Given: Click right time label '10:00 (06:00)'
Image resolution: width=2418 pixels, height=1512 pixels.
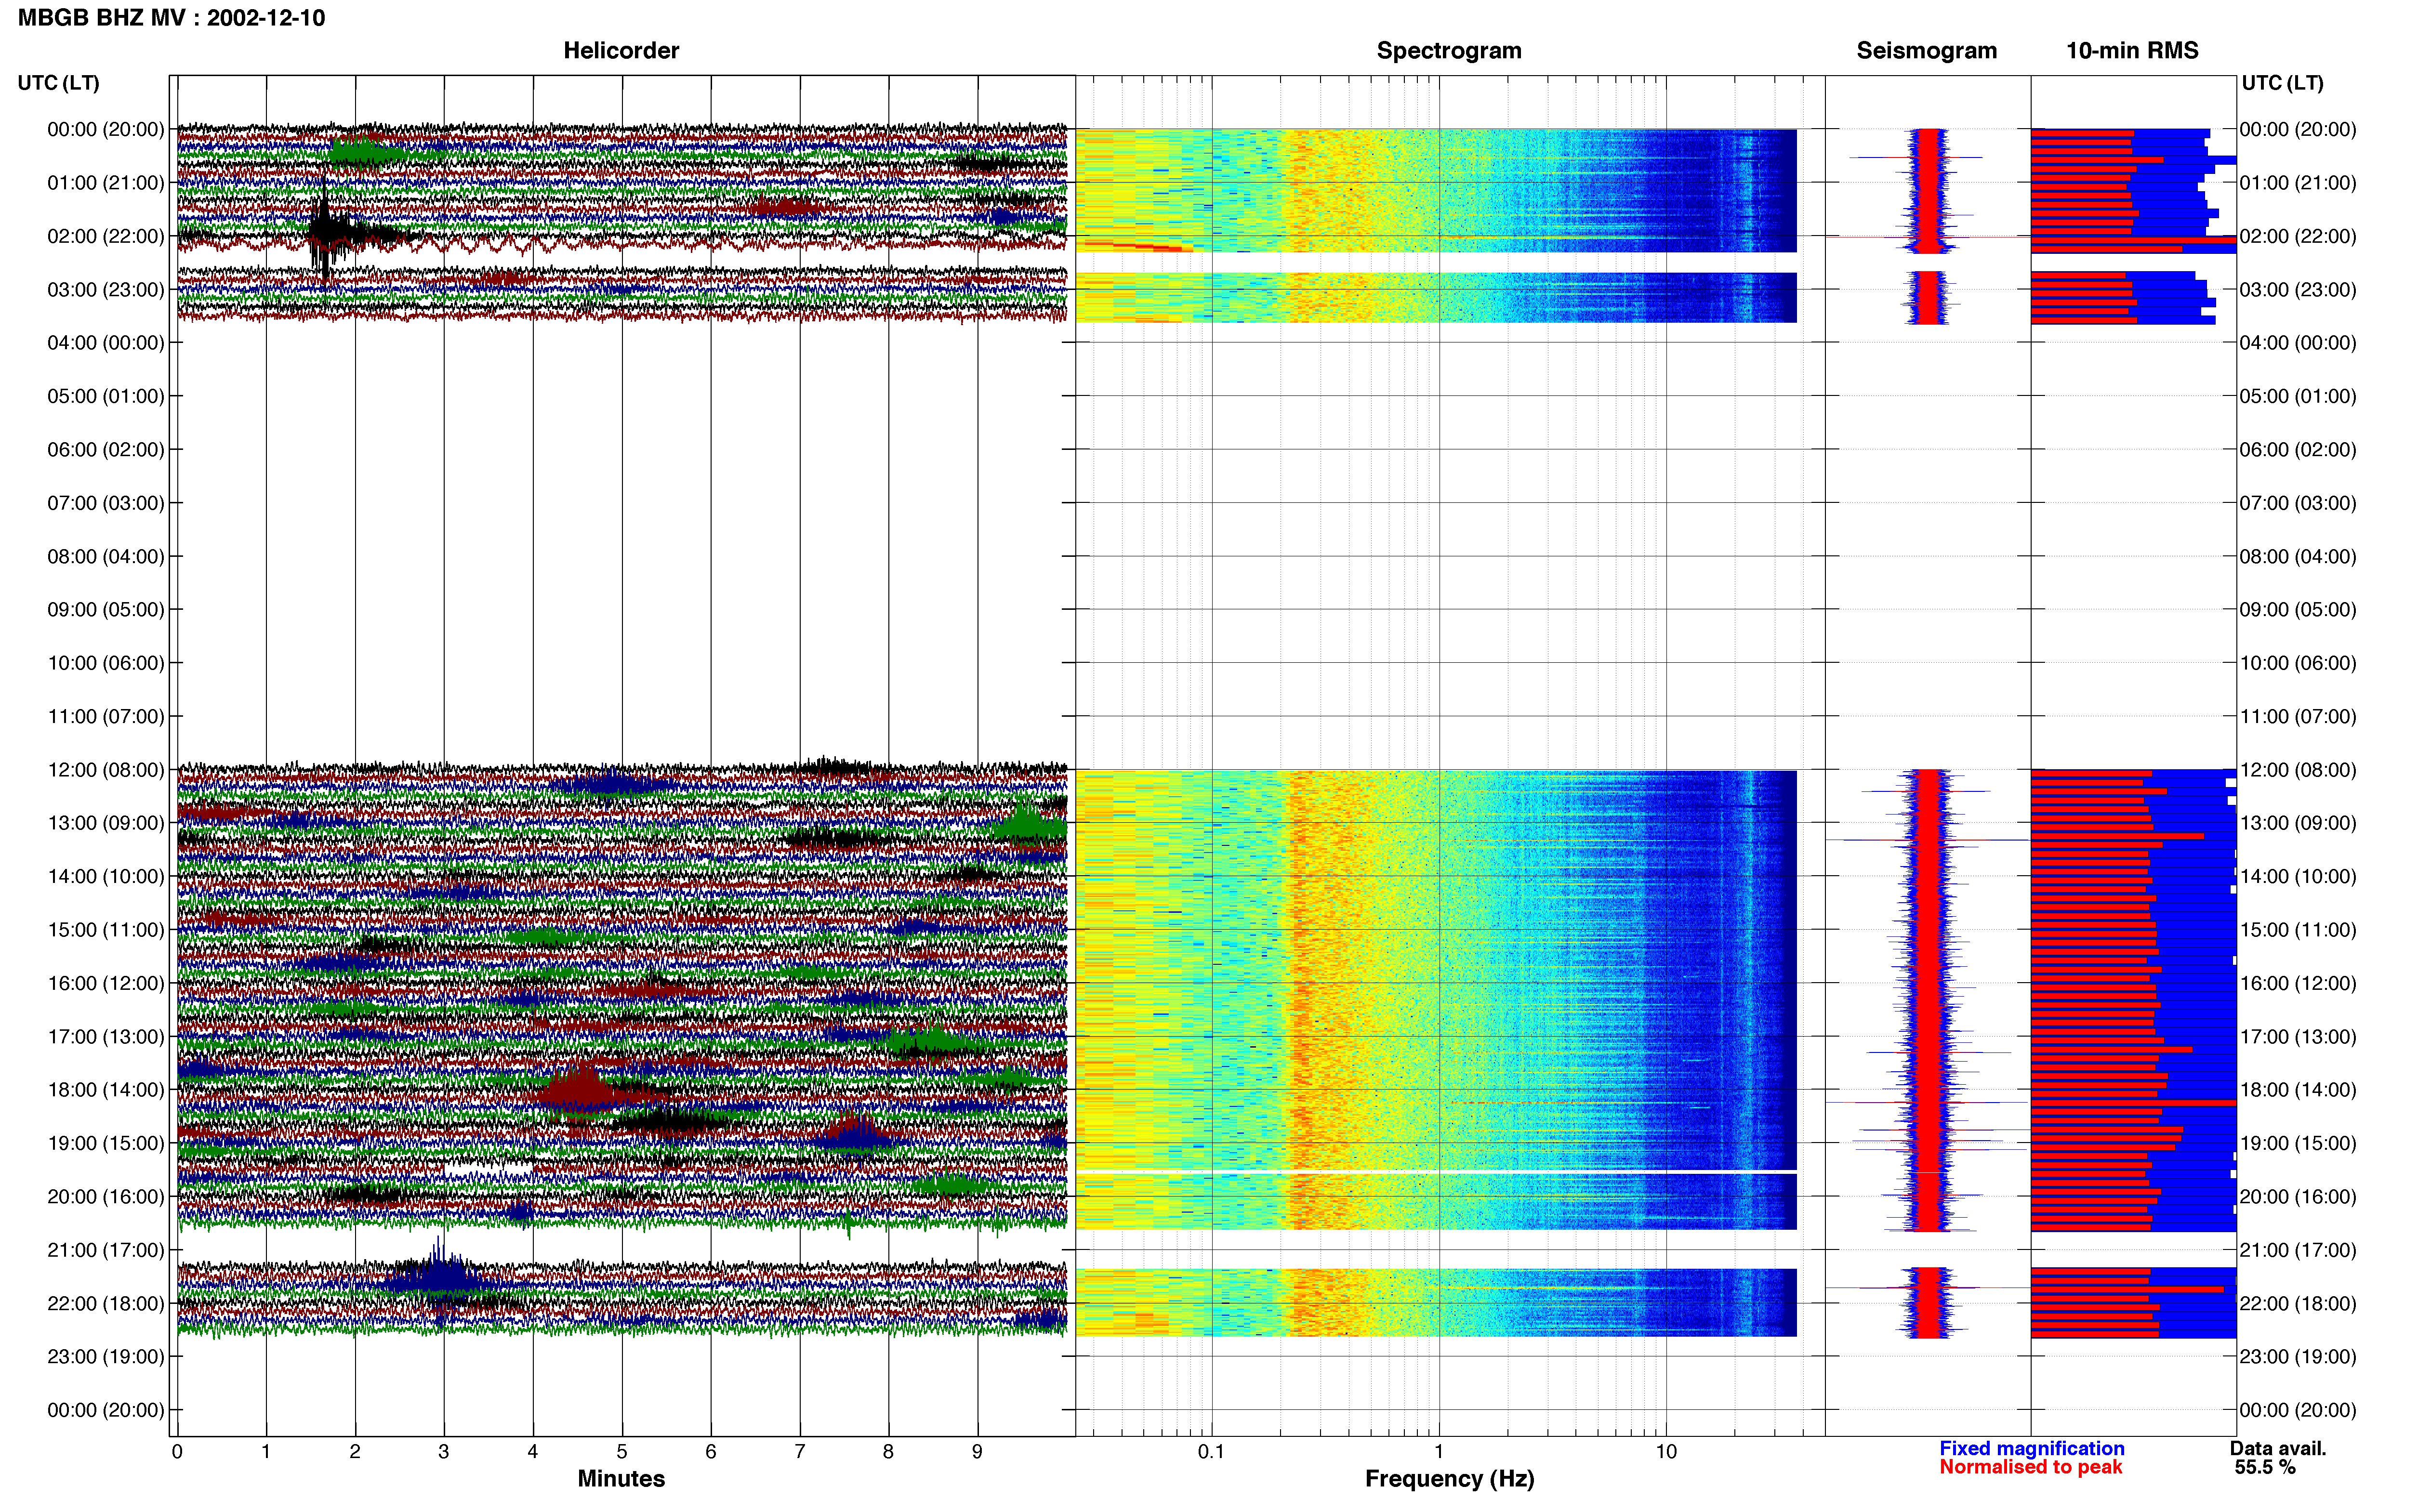Looking at the screenshot, I should coord(2298,662).
